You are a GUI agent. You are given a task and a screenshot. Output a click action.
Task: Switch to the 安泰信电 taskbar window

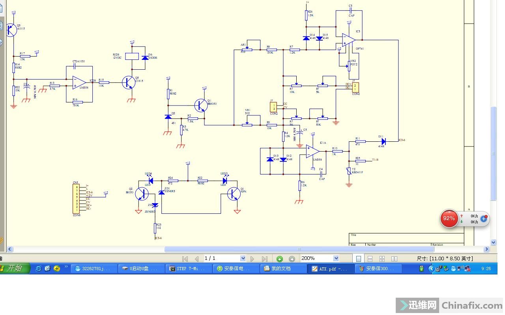click(236, 269)
